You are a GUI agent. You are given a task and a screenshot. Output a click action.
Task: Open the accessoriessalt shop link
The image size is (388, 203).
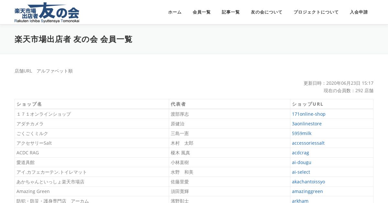pyautogui.click(x=308, y=143)
